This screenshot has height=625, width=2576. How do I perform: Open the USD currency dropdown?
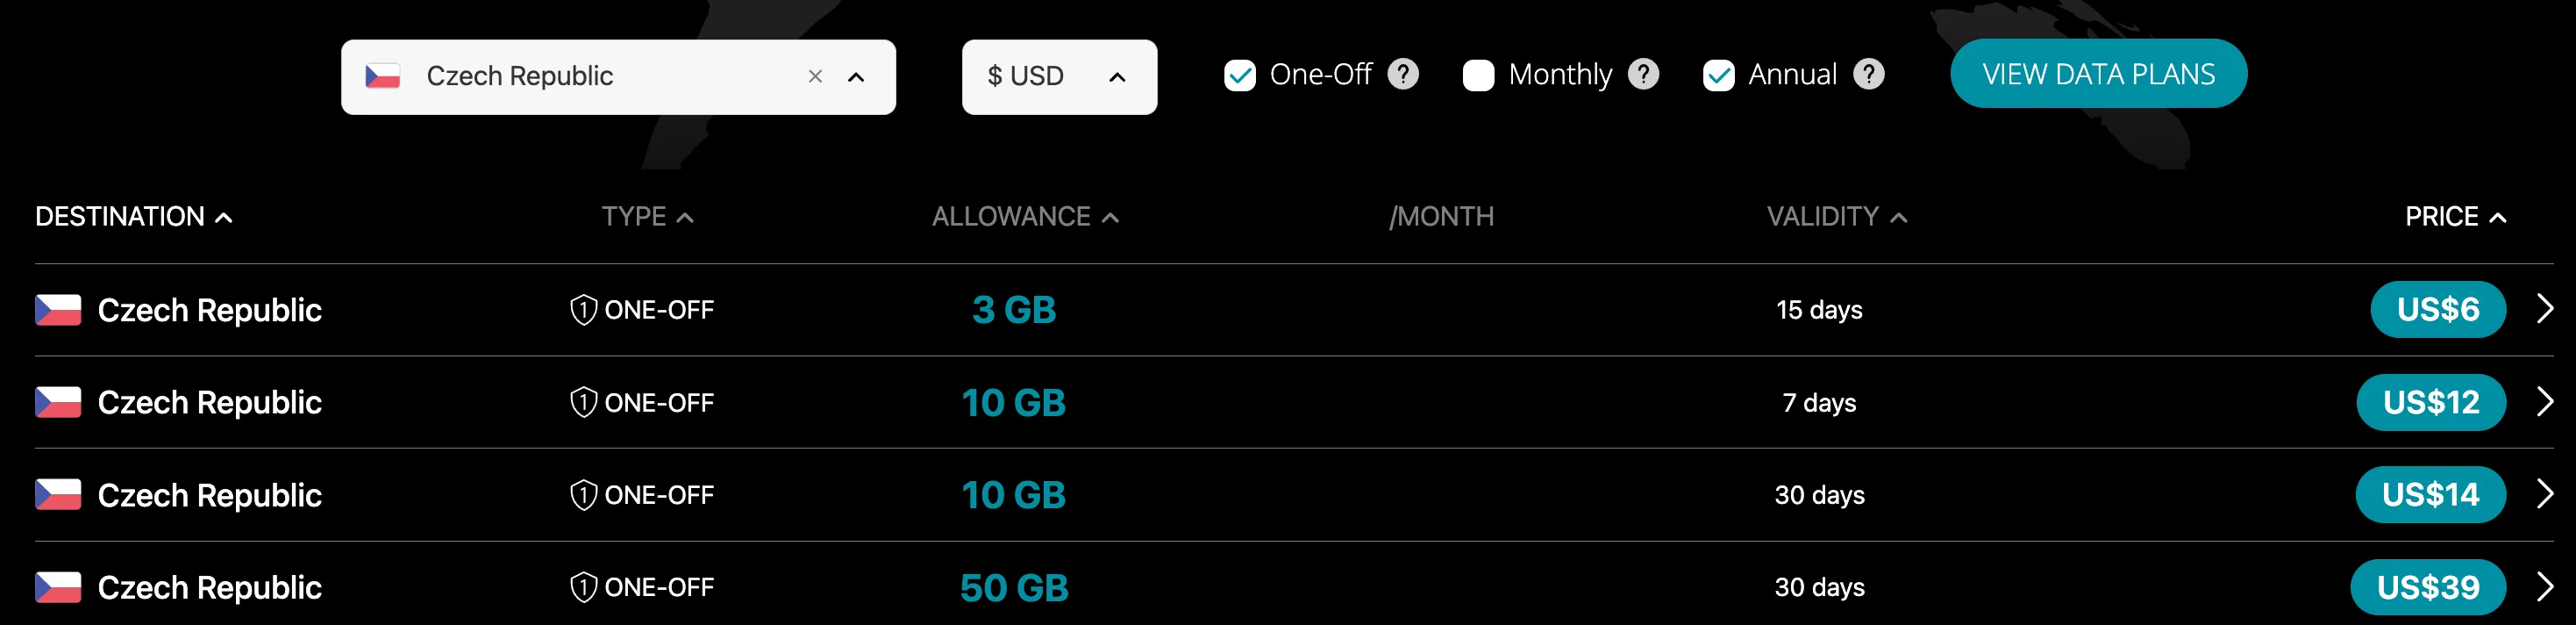(x=1059, y=77)
